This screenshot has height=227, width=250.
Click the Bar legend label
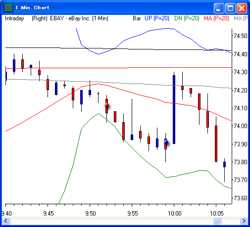[137, 18]
